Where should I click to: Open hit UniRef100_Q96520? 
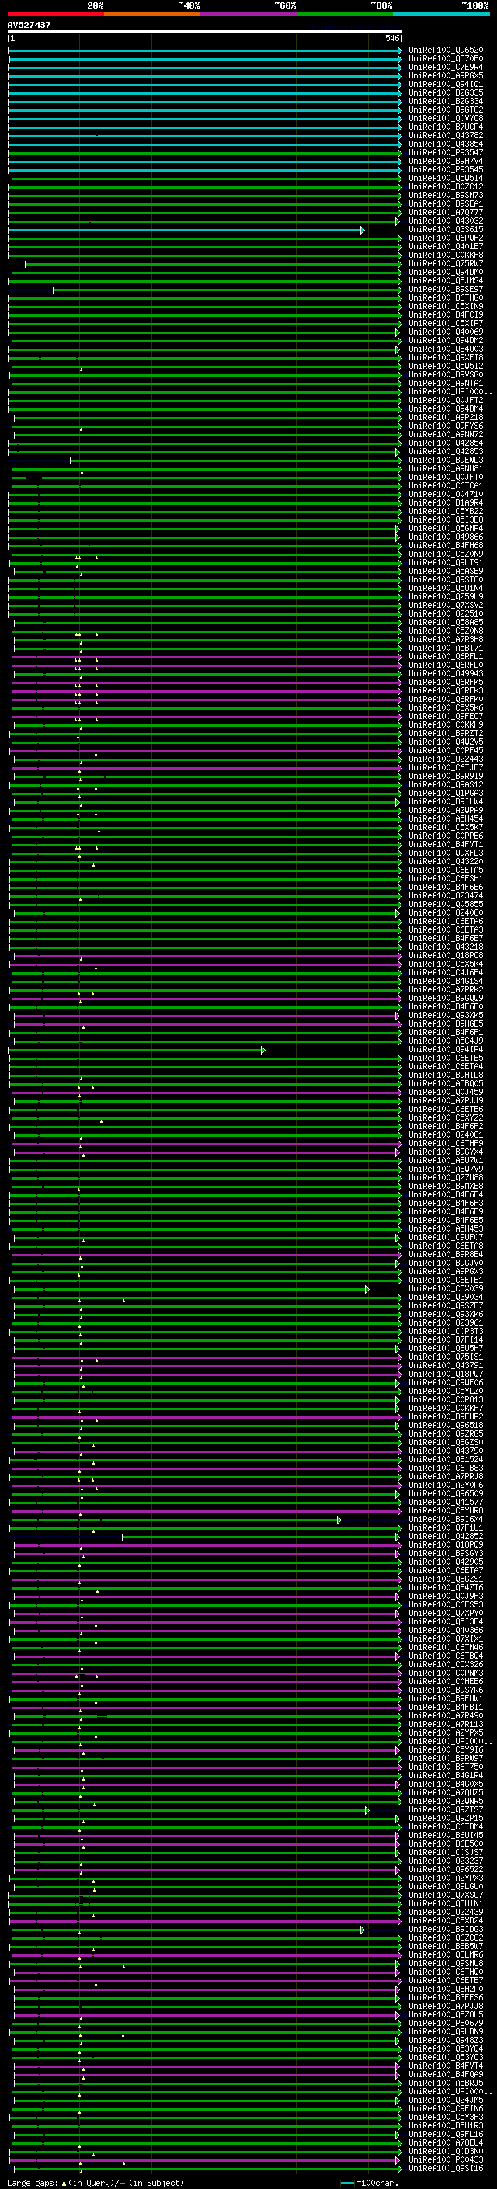(445, 50)
